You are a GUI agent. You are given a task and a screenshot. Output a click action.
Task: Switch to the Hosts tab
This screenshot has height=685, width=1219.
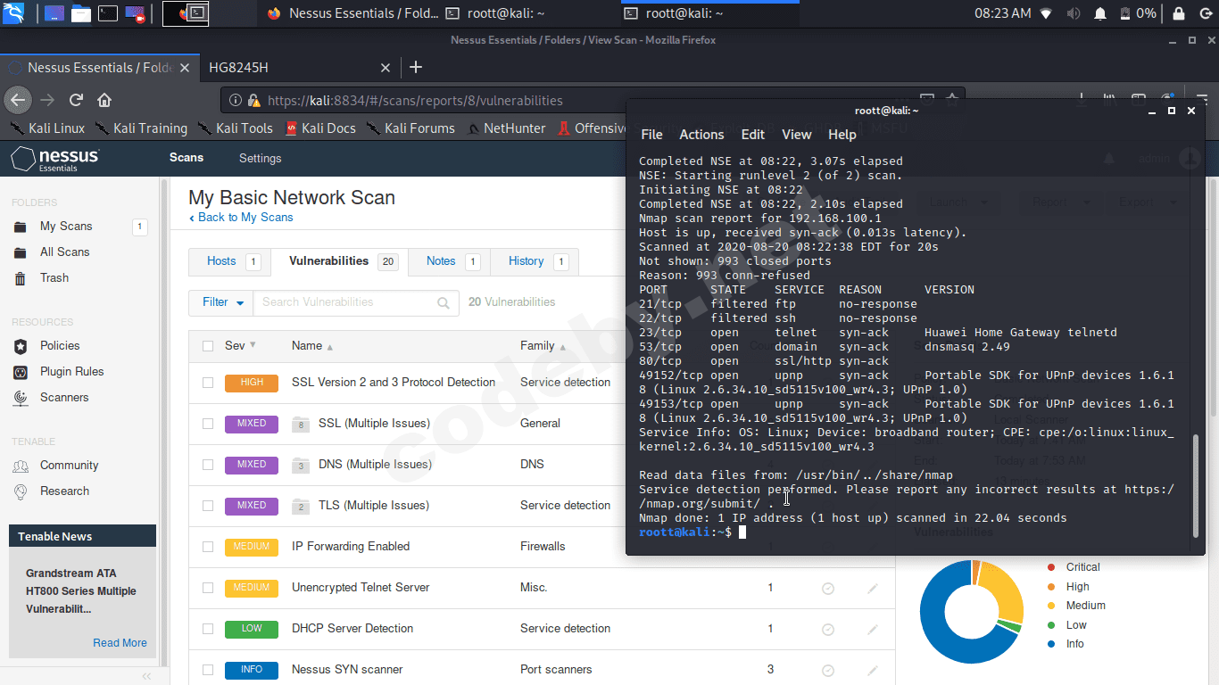(x=222, y=261)
